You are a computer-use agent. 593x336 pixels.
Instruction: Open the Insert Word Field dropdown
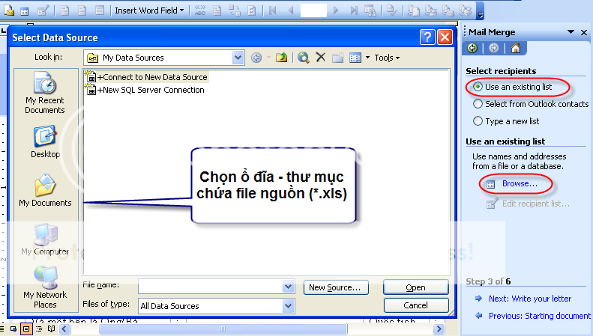click(x=149, y=10)
